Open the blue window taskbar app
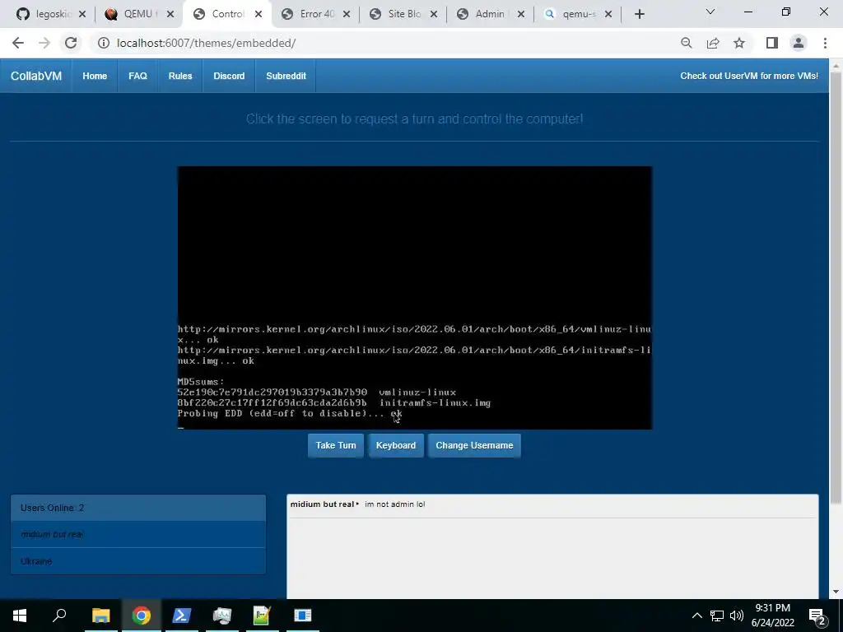Viewport: 843px width, 632px height. [303, 616]
